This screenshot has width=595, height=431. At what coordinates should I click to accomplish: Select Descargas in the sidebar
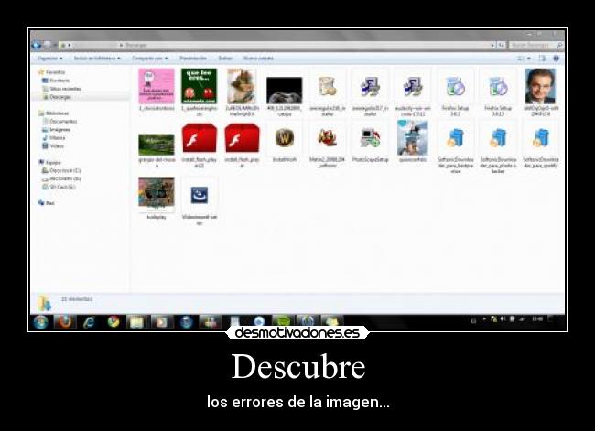[x=57, y=97]
